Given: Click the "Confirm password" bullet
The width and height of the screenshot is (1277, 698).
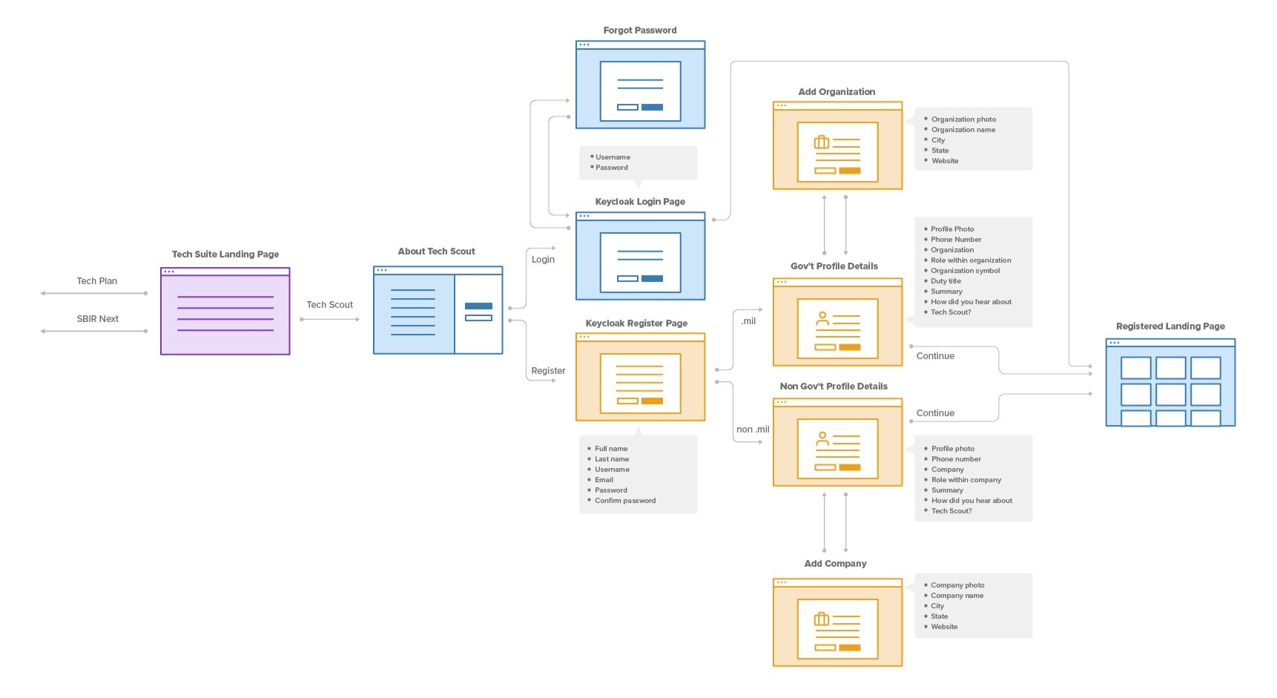Looking at the screenshot, I should 625,501.
